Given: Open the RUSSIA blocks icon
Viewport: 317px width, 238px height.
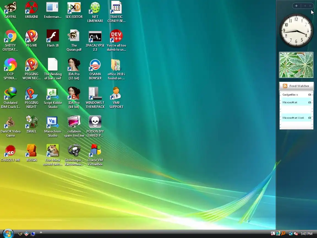Looking at the screenshot, I should pyautogui.click(x=32, y=153).
